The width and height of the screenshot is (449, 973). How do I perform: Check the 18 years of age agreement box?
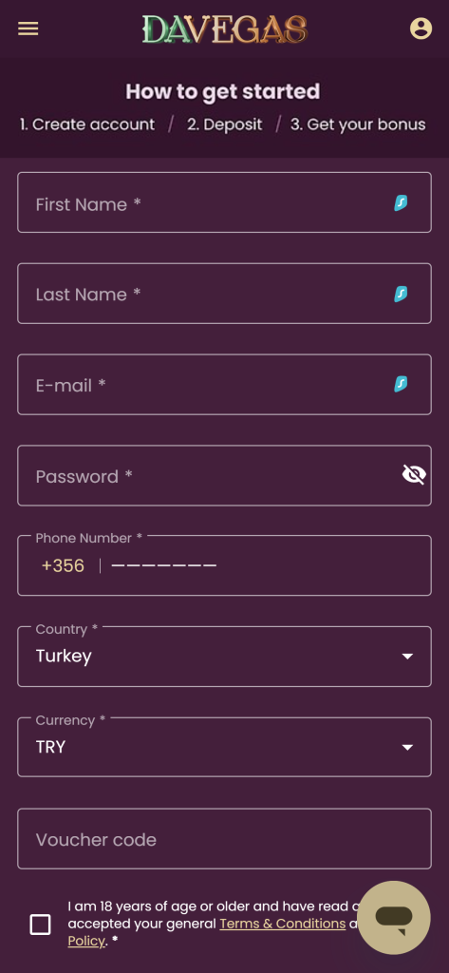point(40,924)
